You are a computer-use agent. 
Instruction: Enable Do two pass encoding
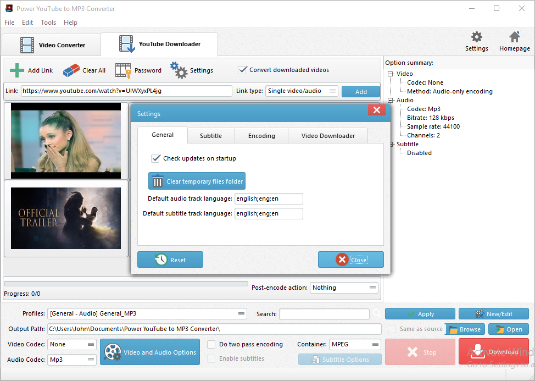[211, 344]
